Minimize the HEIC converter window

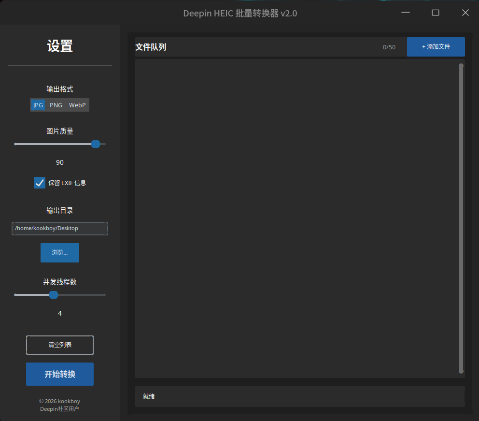[406, 13]
